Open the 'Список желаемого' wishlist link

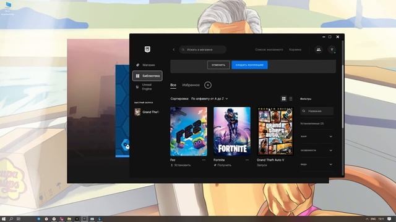pos(269,49)
